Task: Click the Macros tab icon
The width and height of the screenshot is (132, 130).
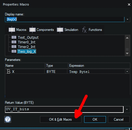Action: pos(12,30)
